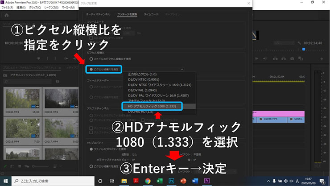Screen dimensions: 330x186
Task: Open the pixel aspect ratio dropdown arrow
Action: coord(182,69)
